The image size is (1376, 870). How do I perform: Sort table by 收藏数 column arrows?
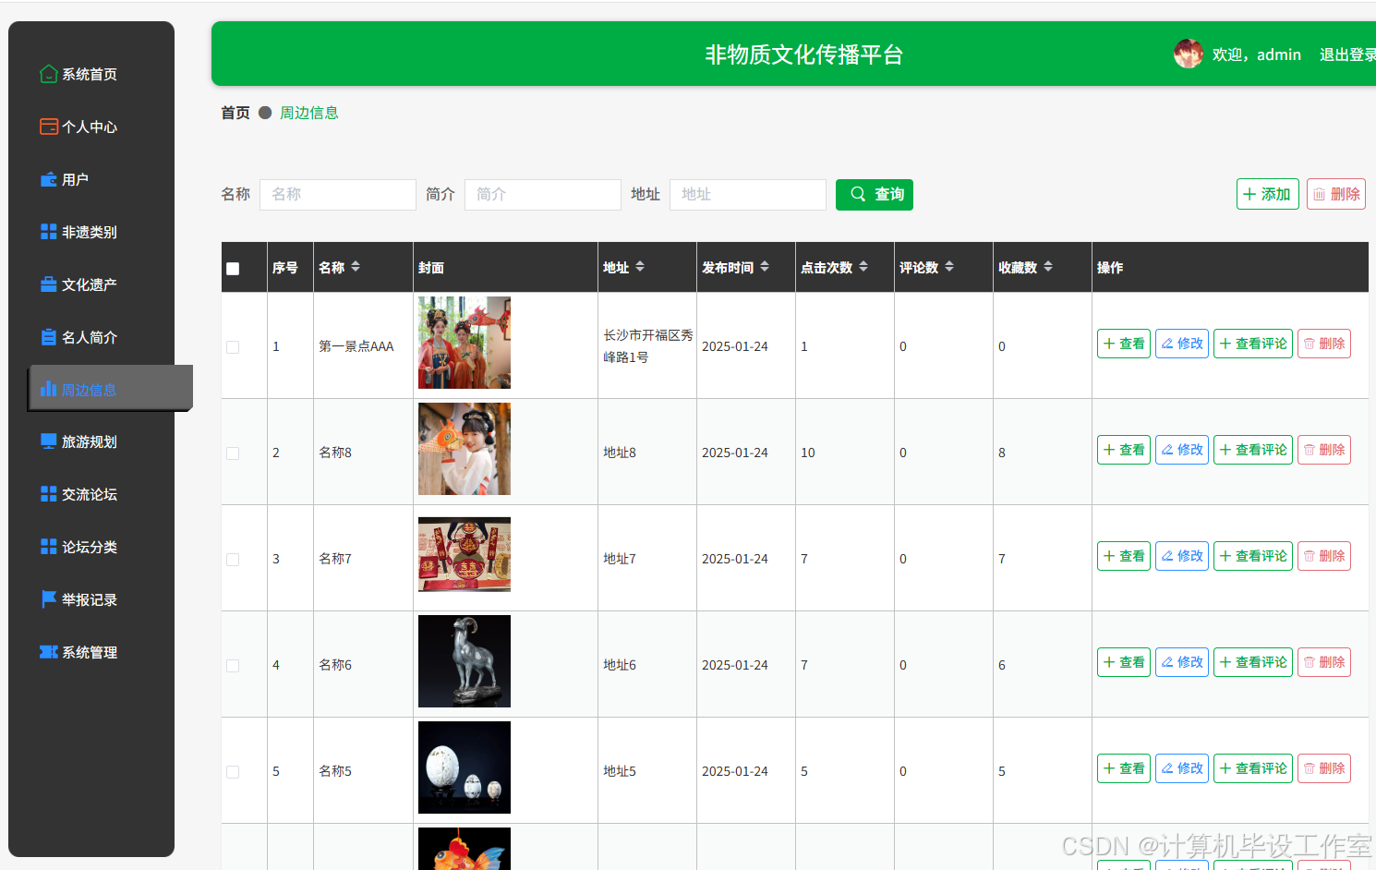pyautogui.click(x=1048, y=267)
